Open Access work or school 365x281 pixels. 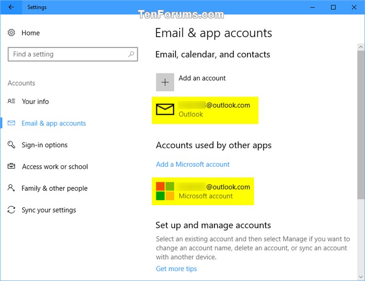pos(55,167)
